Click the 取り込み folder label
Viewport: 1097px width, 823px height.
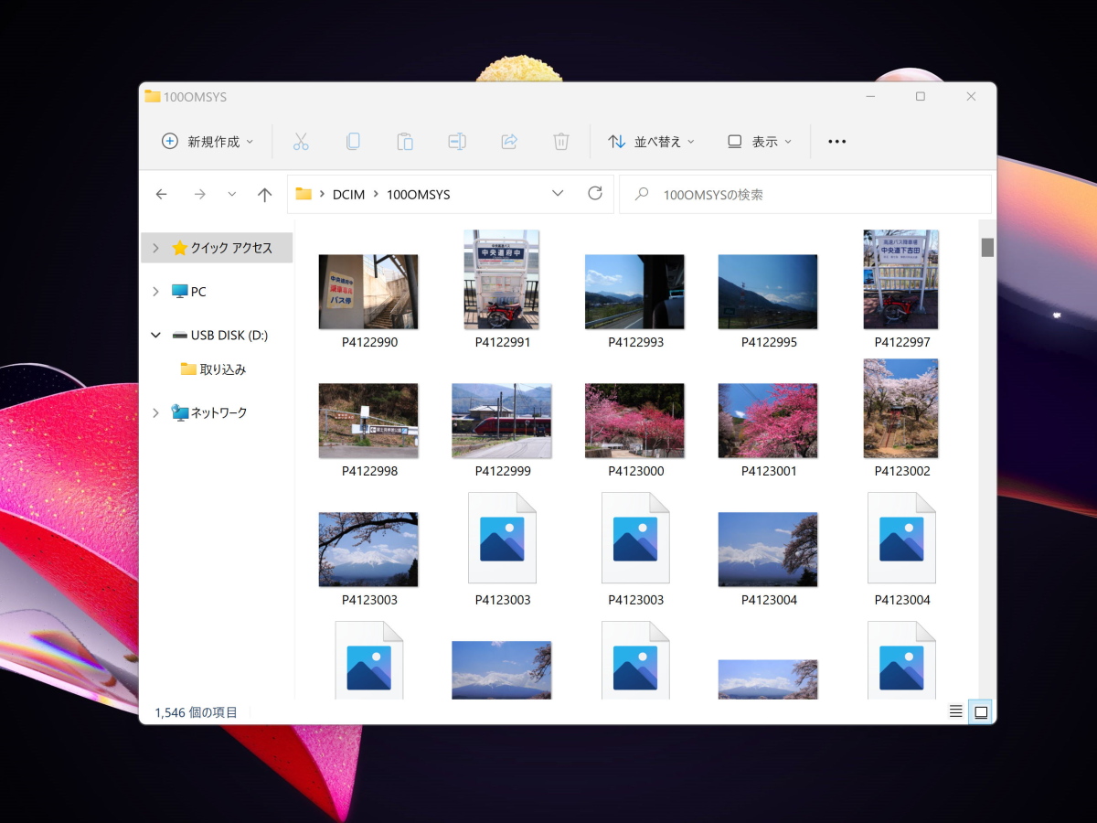point(223,369)
